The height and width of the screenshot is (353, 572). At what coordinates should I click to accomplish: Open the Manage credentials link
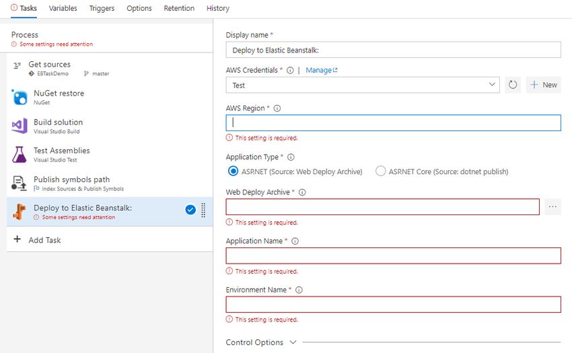322,70
